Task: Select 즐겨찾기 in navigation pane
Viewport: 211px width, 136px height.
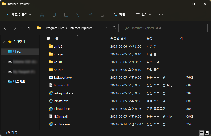Action: 19,42
